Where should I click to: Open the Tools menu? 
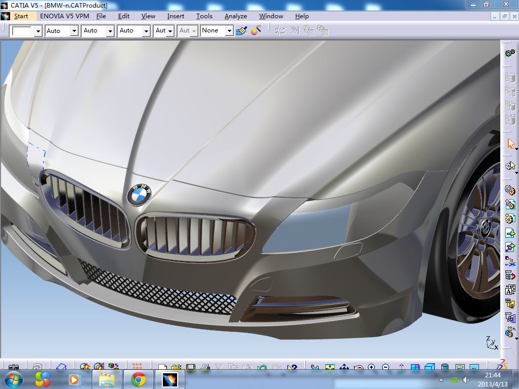204,16
